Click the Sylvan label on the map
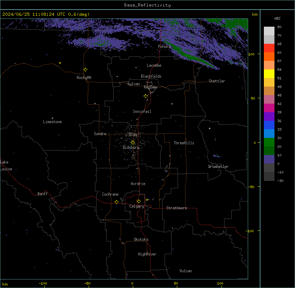 coord(133,84)
